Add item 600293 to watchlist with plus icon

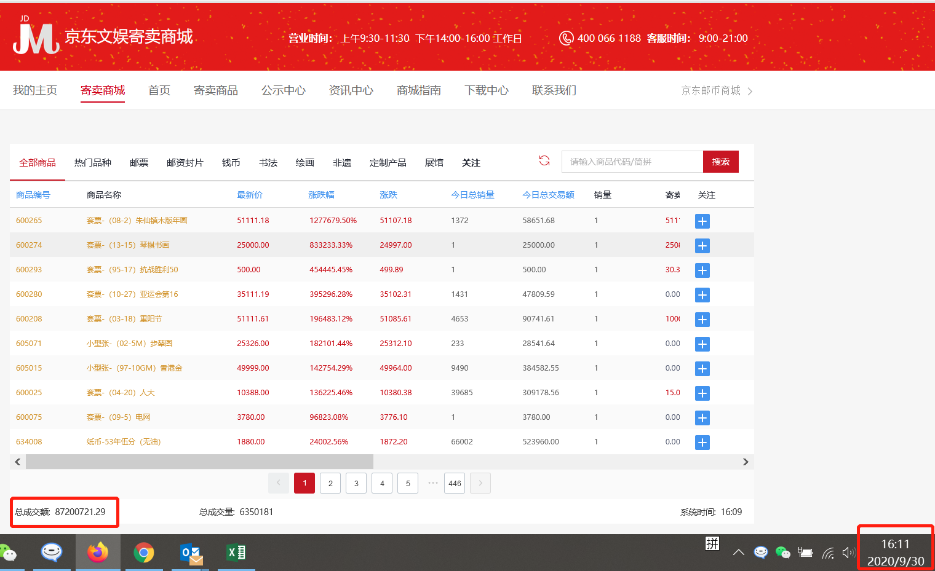point(702,270)
